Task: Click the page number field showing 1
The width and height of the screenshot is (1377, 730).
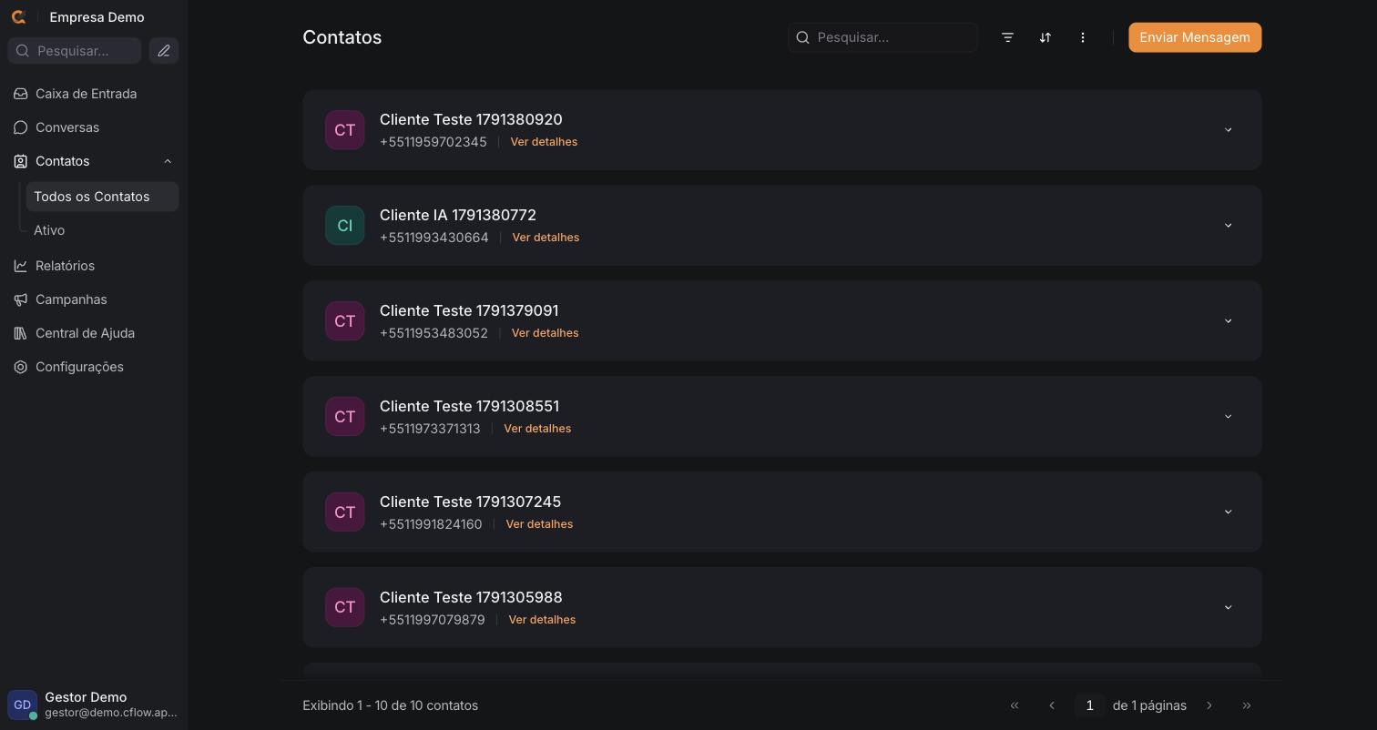Action: point(1089,705)
